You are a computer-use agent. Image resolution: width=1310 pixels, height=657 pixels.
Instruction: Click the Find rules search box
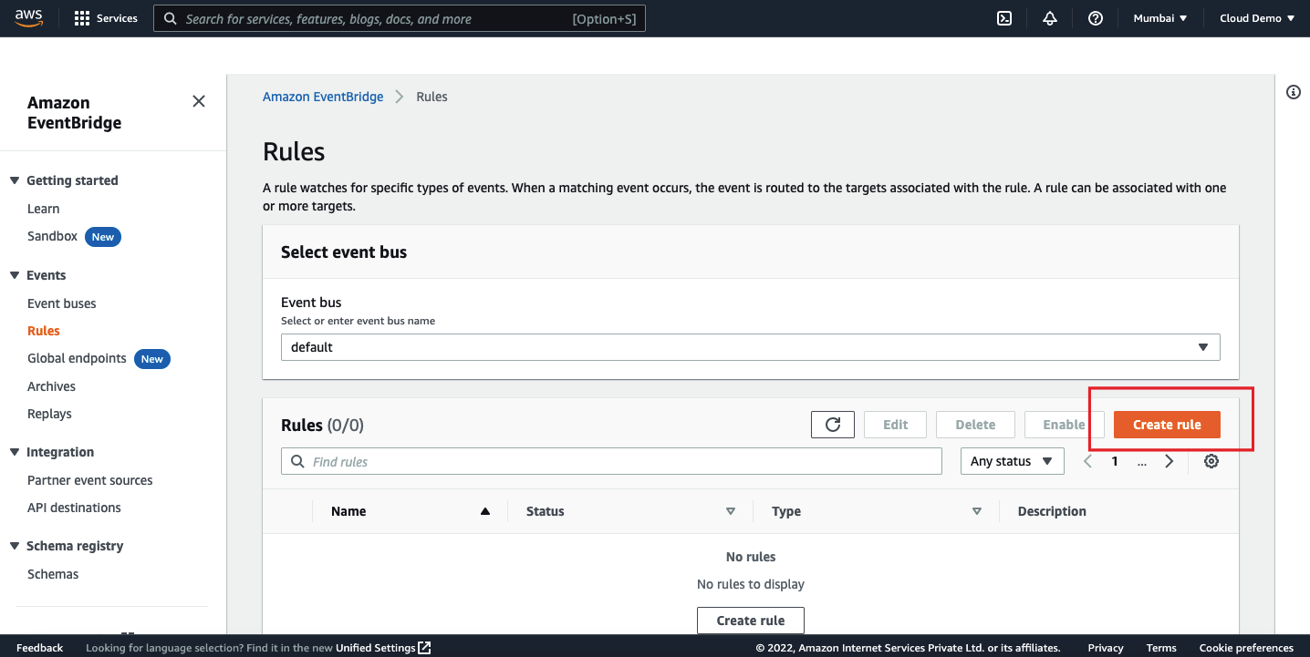click(611, 461)
